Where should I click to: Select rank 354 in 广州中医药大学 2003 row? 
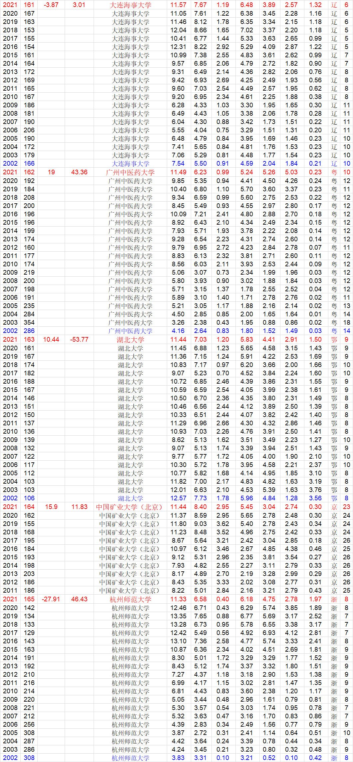pos(29,323)
